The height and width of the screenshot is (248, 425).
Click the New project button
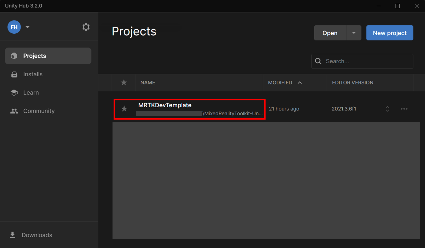(390, 33)
